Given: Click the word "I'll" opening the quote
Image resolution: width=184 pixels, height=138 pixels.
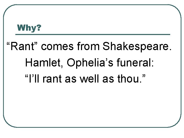Looking at the screenshot, I should (33, 79).
